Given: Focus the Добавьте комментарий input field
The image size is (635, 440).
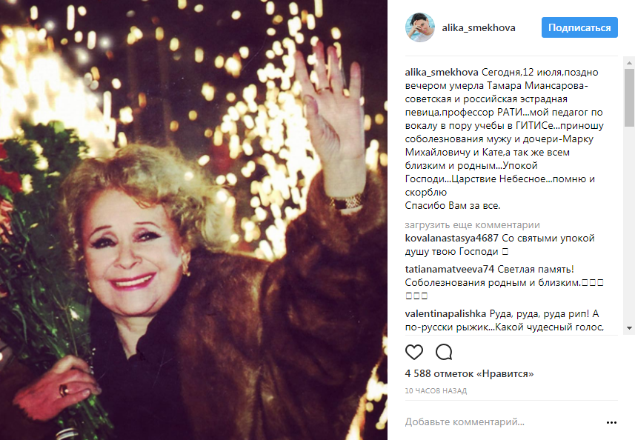Looking at the screenshot, I should pos(502,422).
